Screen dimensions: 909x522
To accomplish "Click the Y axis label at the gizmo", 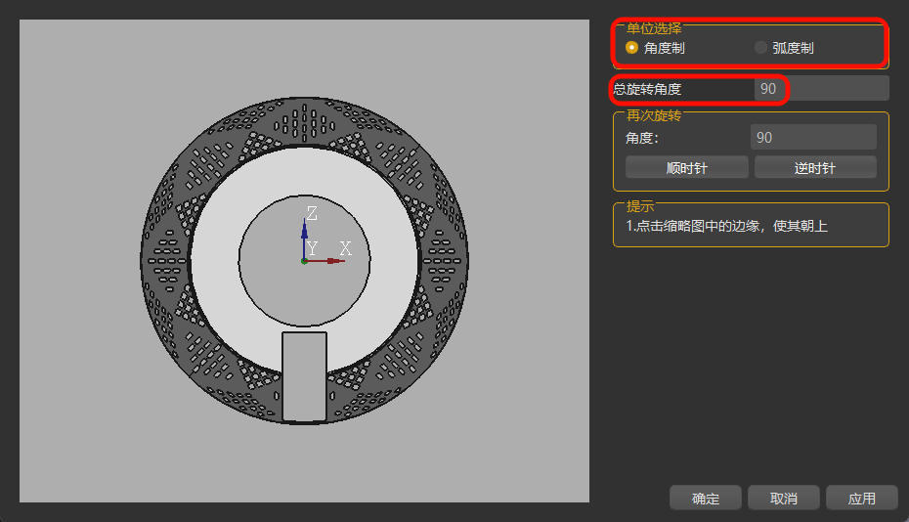I will [312, 250].
